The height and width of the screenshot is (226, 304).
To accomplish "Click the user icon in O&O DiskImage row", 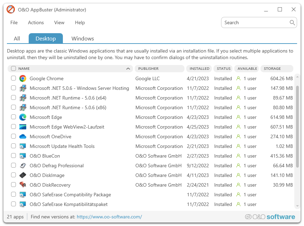I will [238, 175].
